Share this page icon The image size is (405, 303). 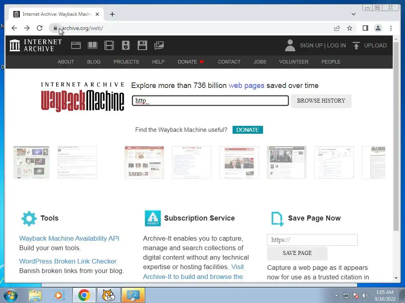point(337,28)
